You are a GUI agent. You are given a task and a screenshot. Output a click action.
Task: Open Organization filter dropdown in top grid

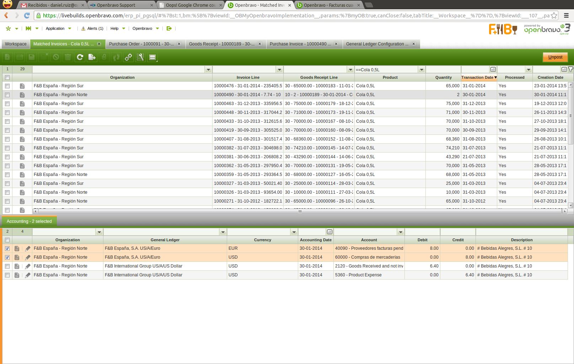pos(209,70)
